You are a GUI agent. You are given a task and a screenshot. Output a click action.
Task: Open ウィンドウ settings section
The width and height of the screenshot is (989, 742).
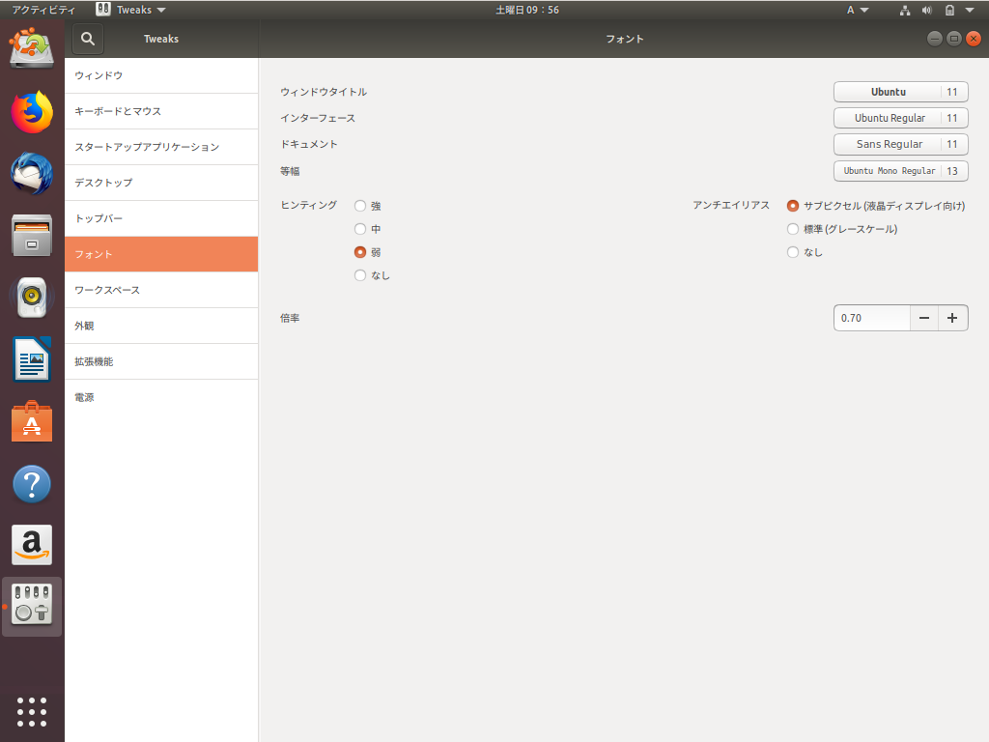pyautogui.click(x=161, y=75)
